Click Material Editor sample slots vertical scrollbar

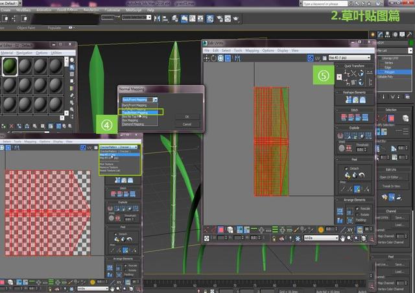coord(66,86)
